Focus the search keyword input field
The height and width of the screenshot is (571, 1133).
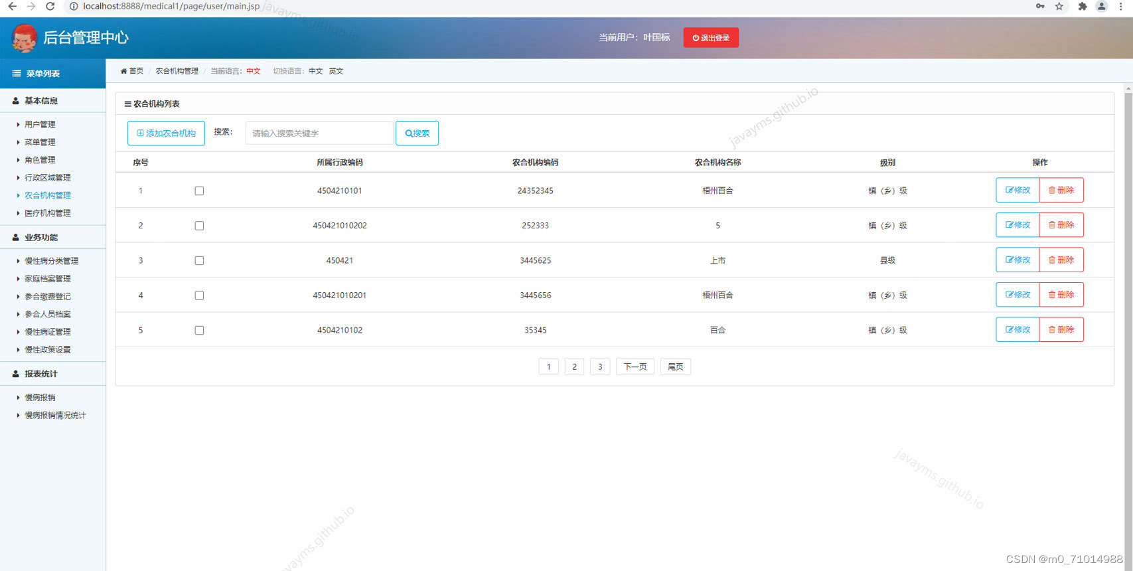(319, 133)
